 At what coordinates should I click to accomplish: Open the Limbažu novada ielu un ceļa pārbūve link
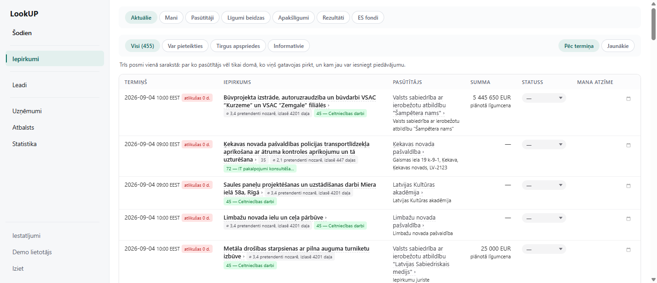[273, 217]
